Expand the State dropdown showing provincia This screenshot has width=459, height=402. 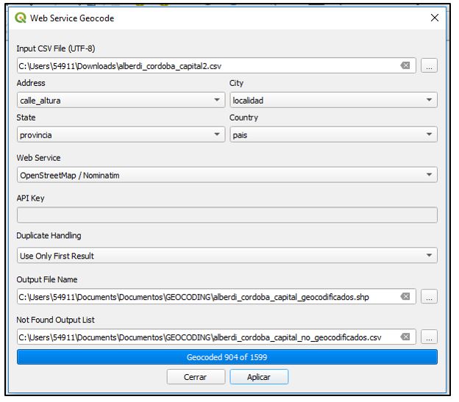pyautogui.click(x=121, y=134)
